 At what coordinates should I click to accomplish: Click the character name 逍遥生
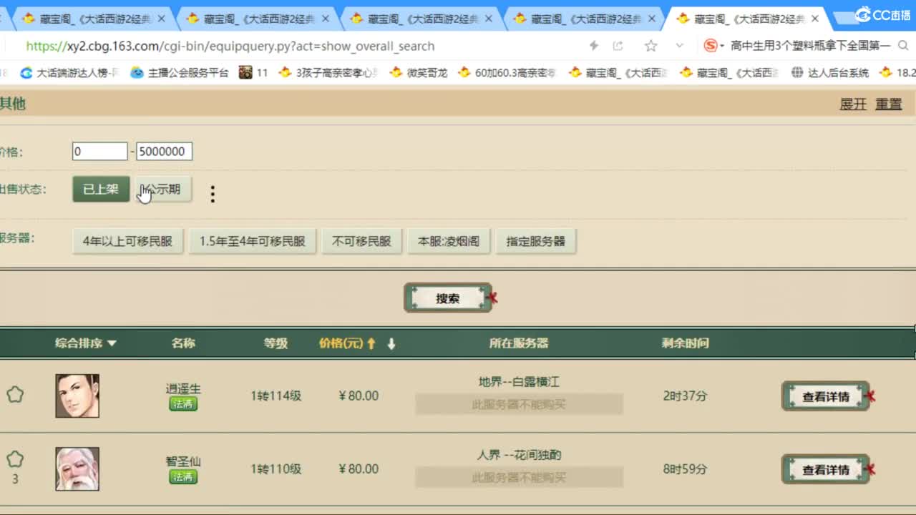point(183,388)
